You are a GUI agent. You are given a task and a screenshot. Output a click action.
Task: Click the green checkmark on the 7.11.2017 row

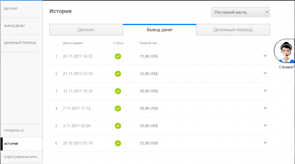click(118, 108)
